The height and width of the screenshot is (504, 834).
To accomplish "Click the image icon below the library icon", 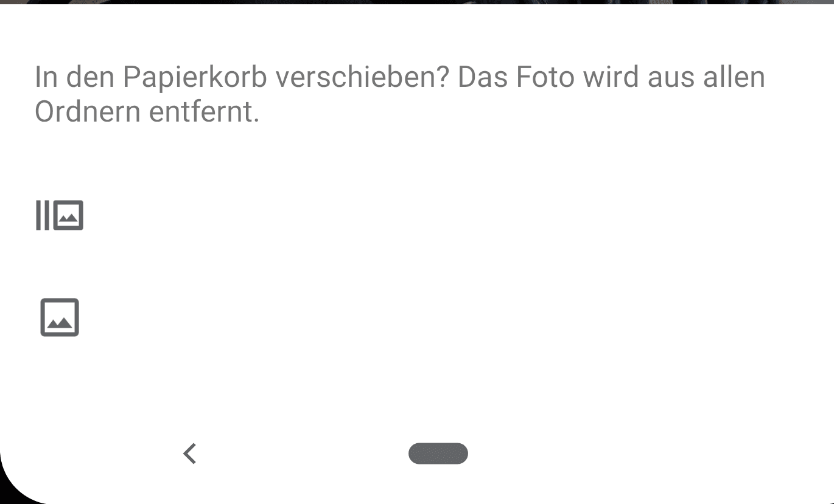I will point(60,317).
